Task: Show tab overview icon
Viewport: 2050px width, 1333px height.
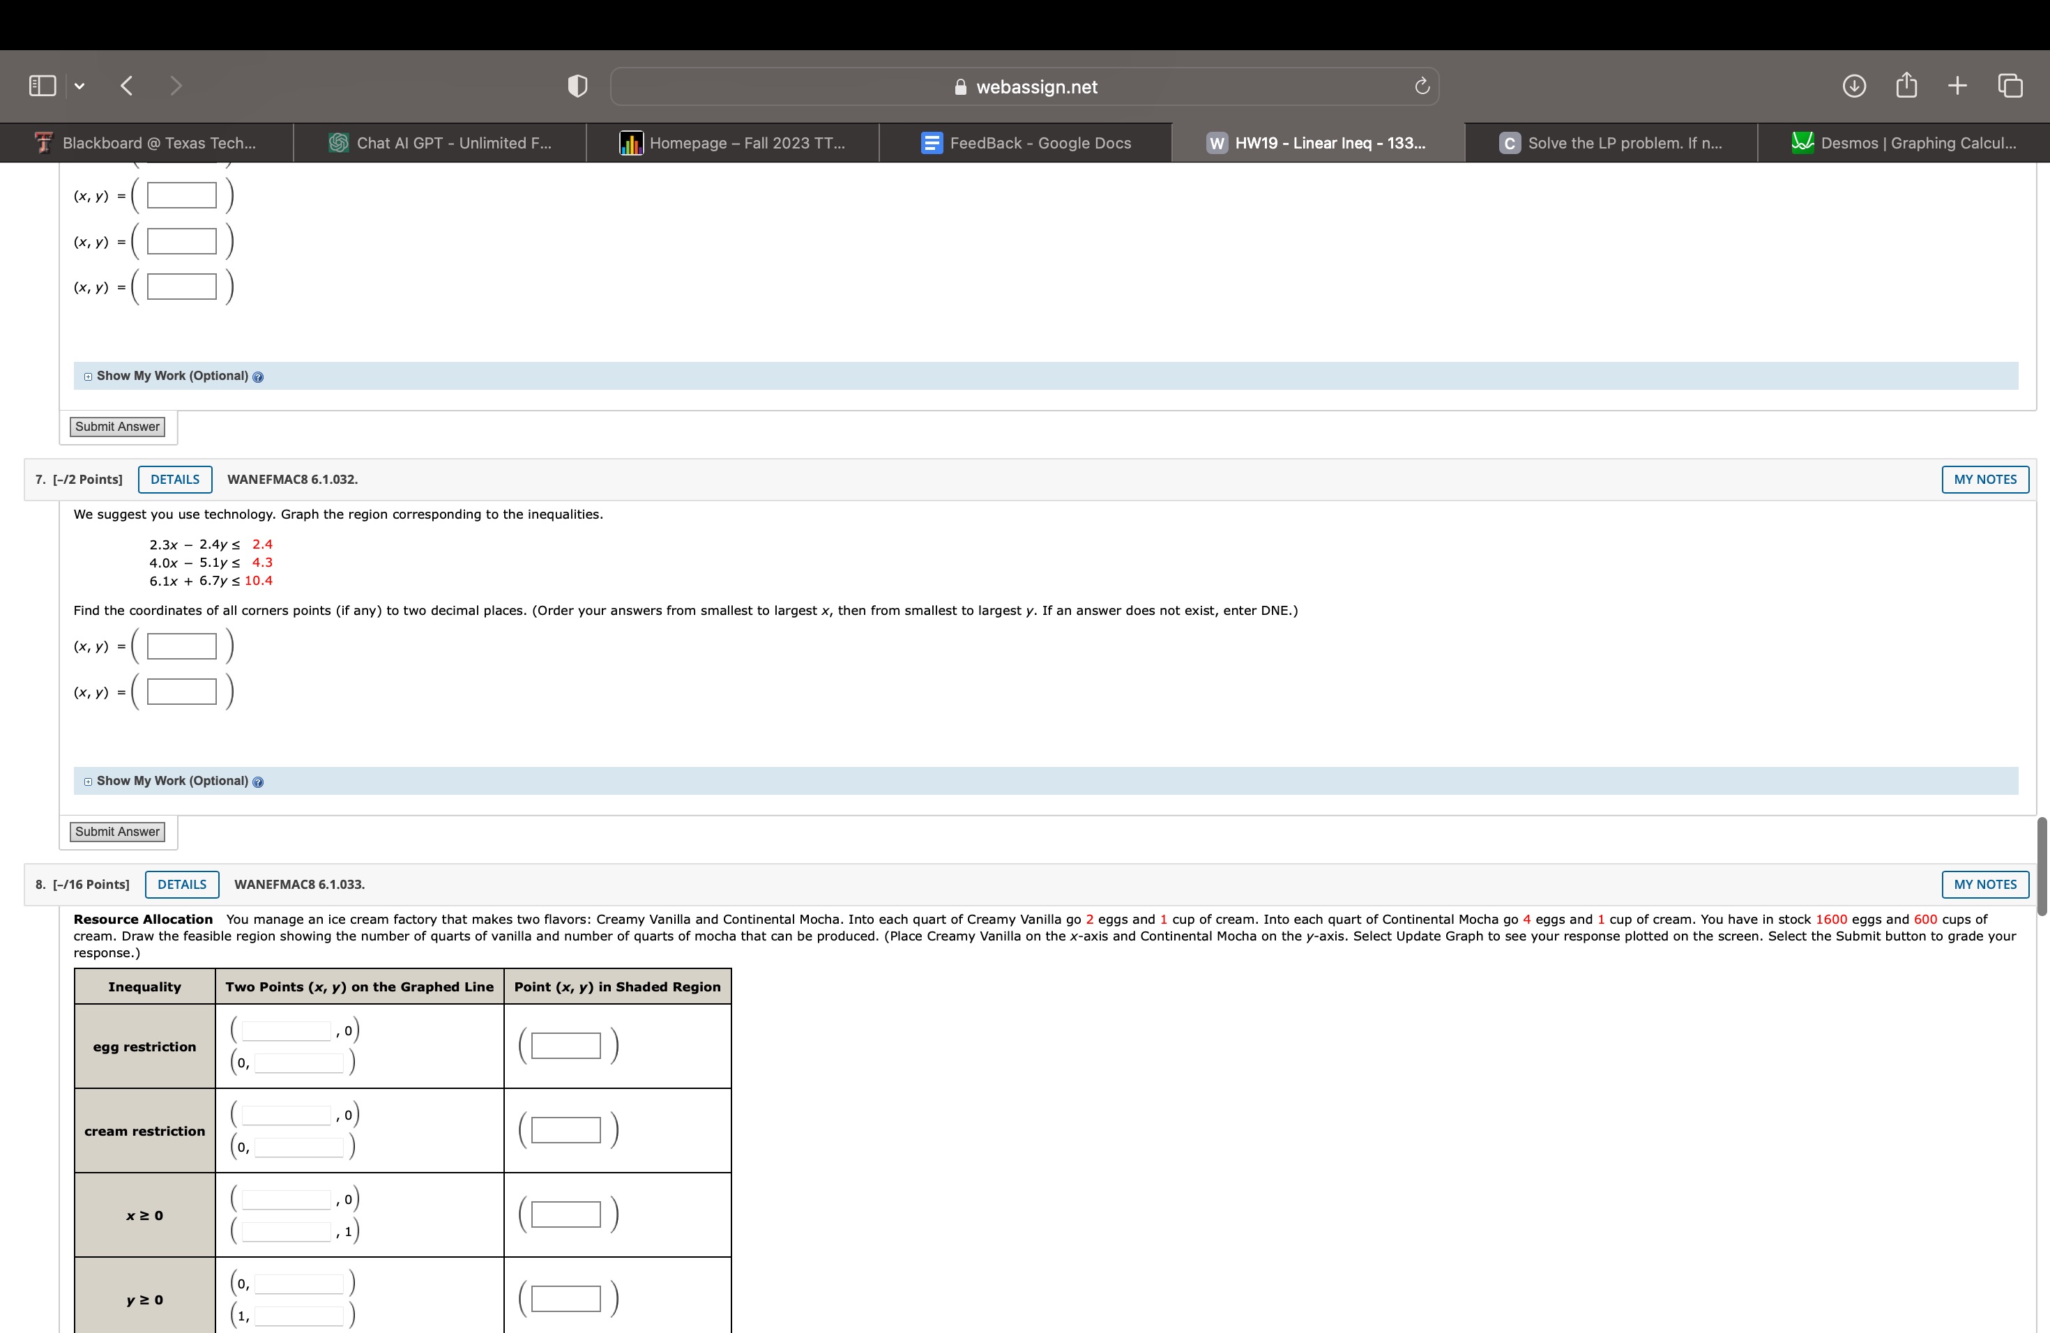Action: (2010, 86)
